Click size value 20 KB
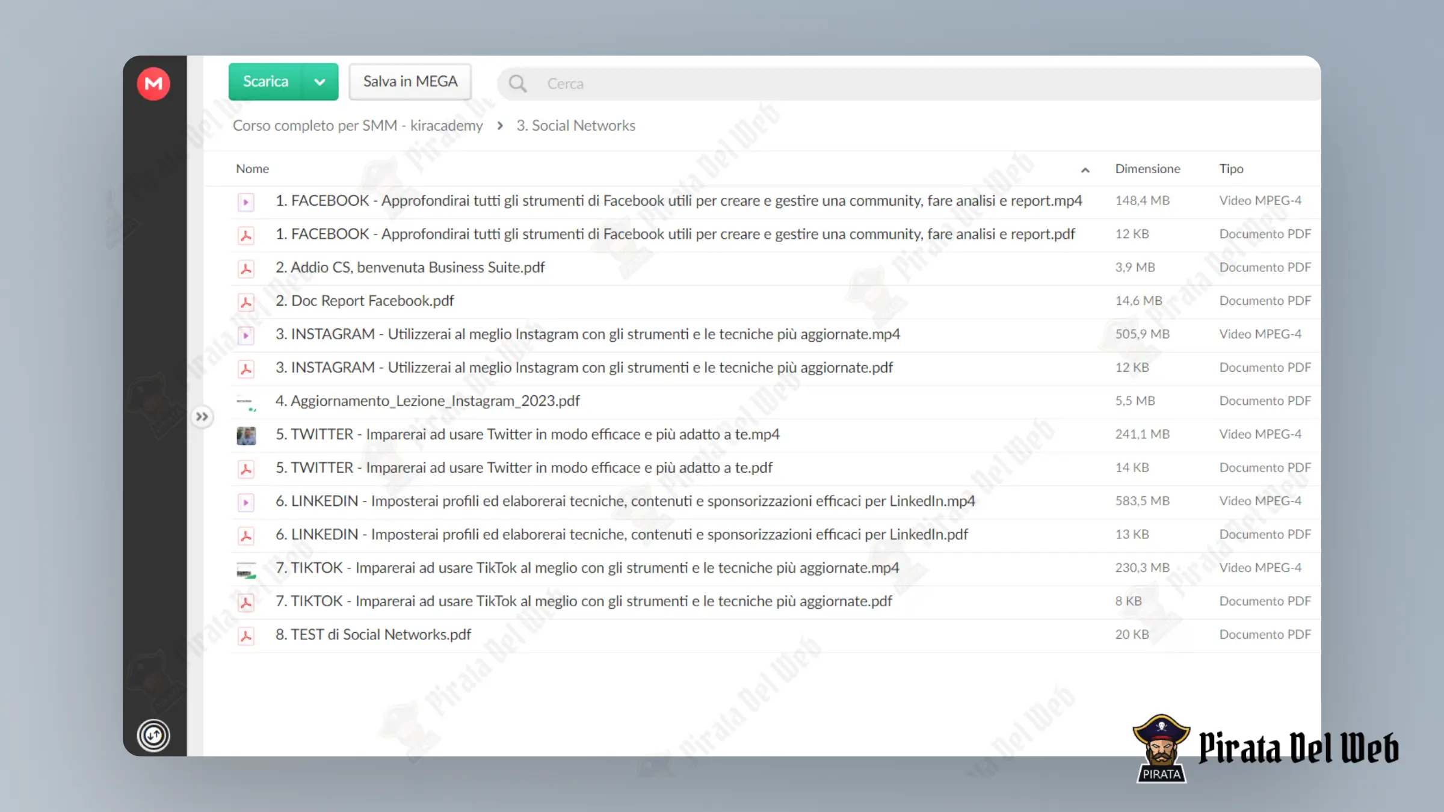The width and height of the screenshot is (1444, 812). tap(1132, 635)
